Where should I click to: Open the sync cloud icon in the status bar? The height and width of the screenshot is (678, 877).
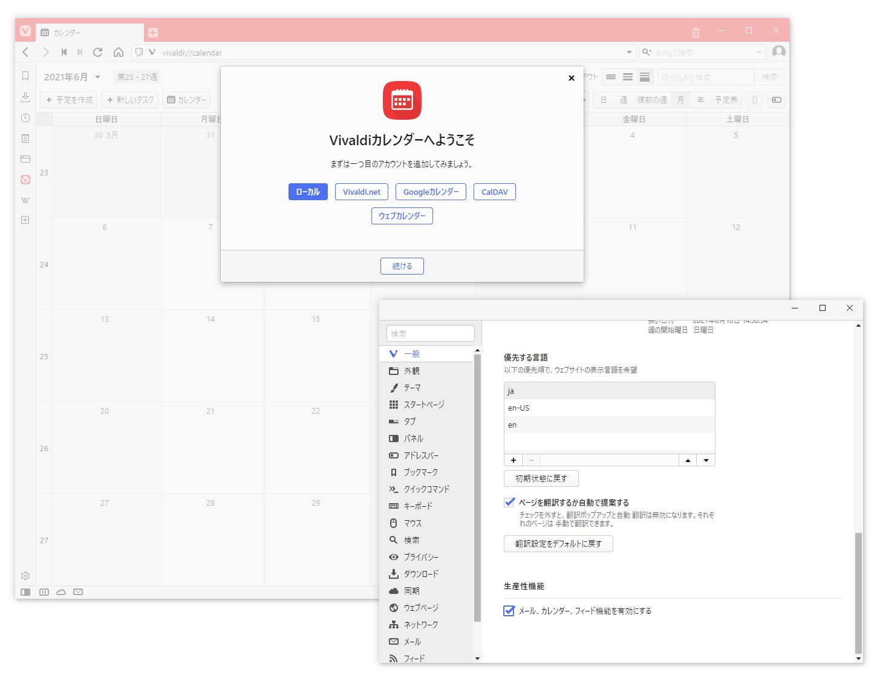[61, 592]
